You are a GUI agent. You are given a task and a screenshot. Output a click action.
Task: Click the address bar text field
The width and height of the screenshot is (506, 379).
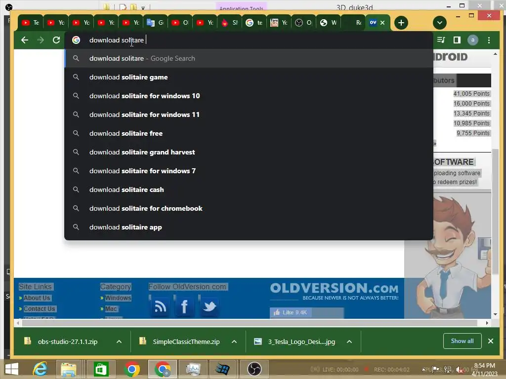249,40
